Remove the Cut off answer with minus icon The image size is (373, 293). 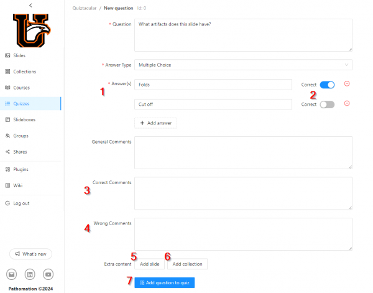point(346,104)
